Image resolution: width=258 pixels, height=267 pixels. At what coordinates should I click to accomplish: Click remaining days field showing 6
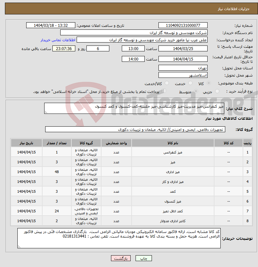click(x=98, y=49)
